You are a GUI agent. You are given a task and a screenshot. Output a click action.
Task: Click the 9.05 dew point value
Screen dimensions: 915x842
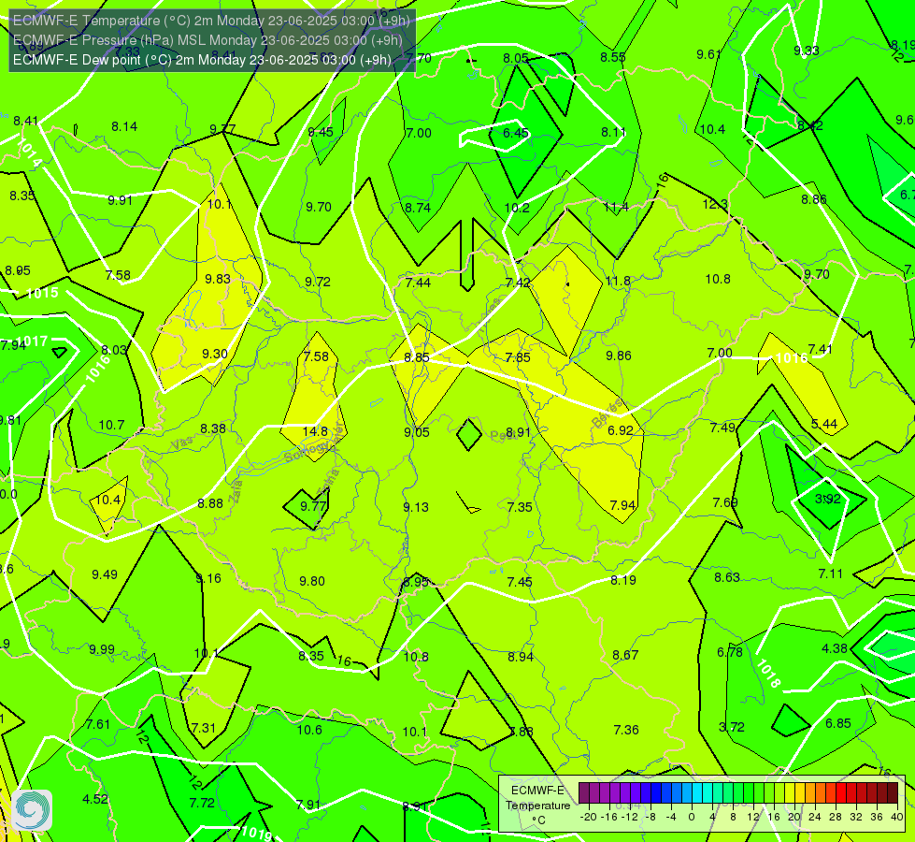coord(417,432)
